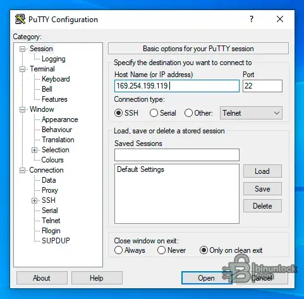Click the title bar help question mark
Viewport: 304px width, 299px height.
252,19
